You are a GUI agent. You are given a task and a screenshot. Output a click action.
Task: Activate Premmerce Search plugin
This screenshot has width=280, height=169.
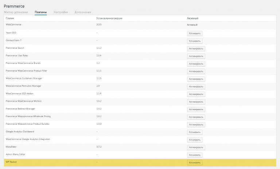pos(196,49)
